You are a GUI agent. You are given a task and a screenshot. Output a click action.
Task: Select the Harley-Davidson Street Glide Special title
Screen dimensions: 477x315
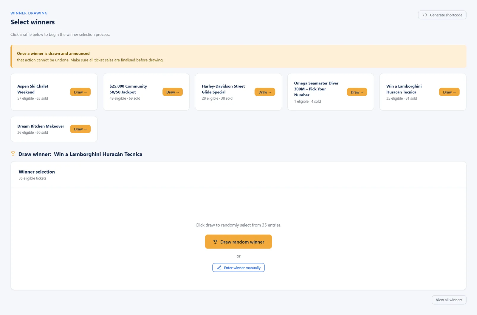(223, 89)
